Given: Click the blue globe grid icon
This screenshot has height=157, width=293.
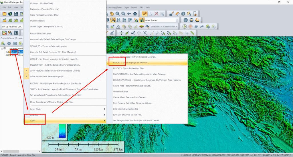Looking at the screenshot, I should (185, 20).
